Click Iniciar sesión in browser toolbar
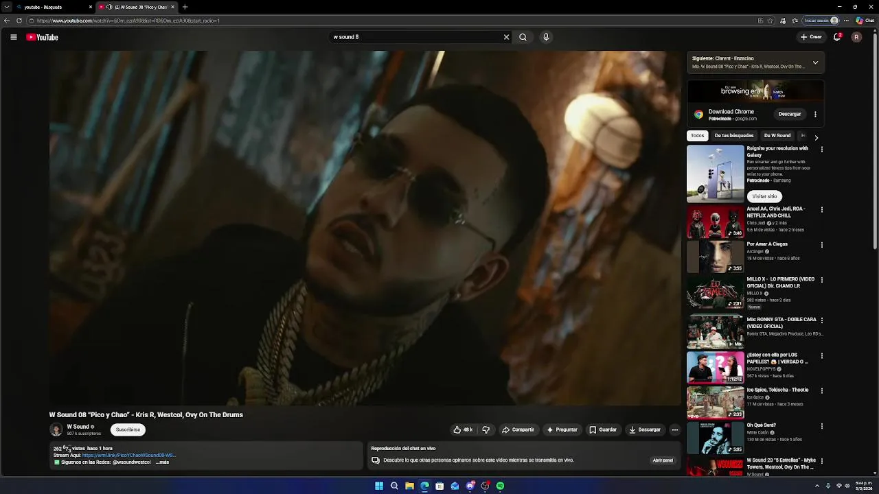Screen dimensions: 879x494 [x=821, y=21]
